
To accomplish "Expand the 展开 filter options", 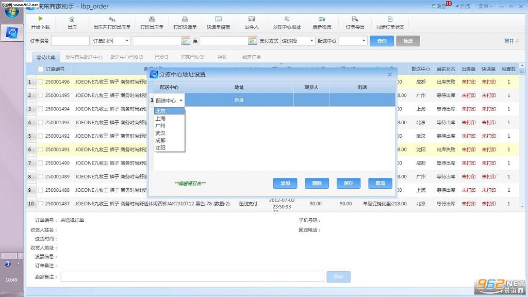I will pos(511,41).
